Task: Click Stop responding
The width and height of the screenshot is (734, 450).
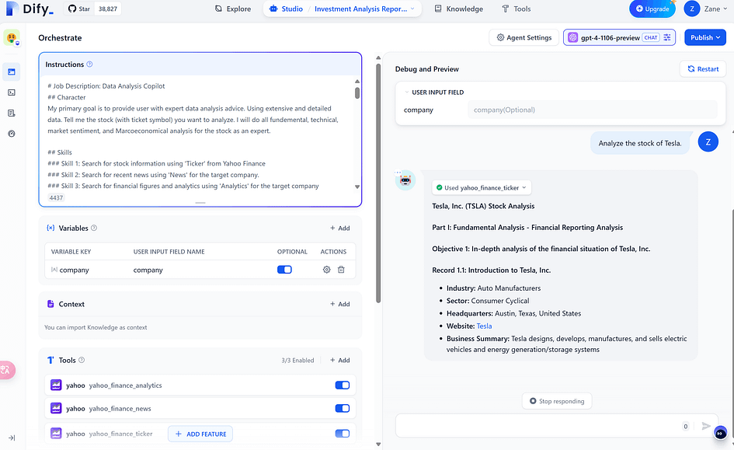Action: click(x=557, y=401)
